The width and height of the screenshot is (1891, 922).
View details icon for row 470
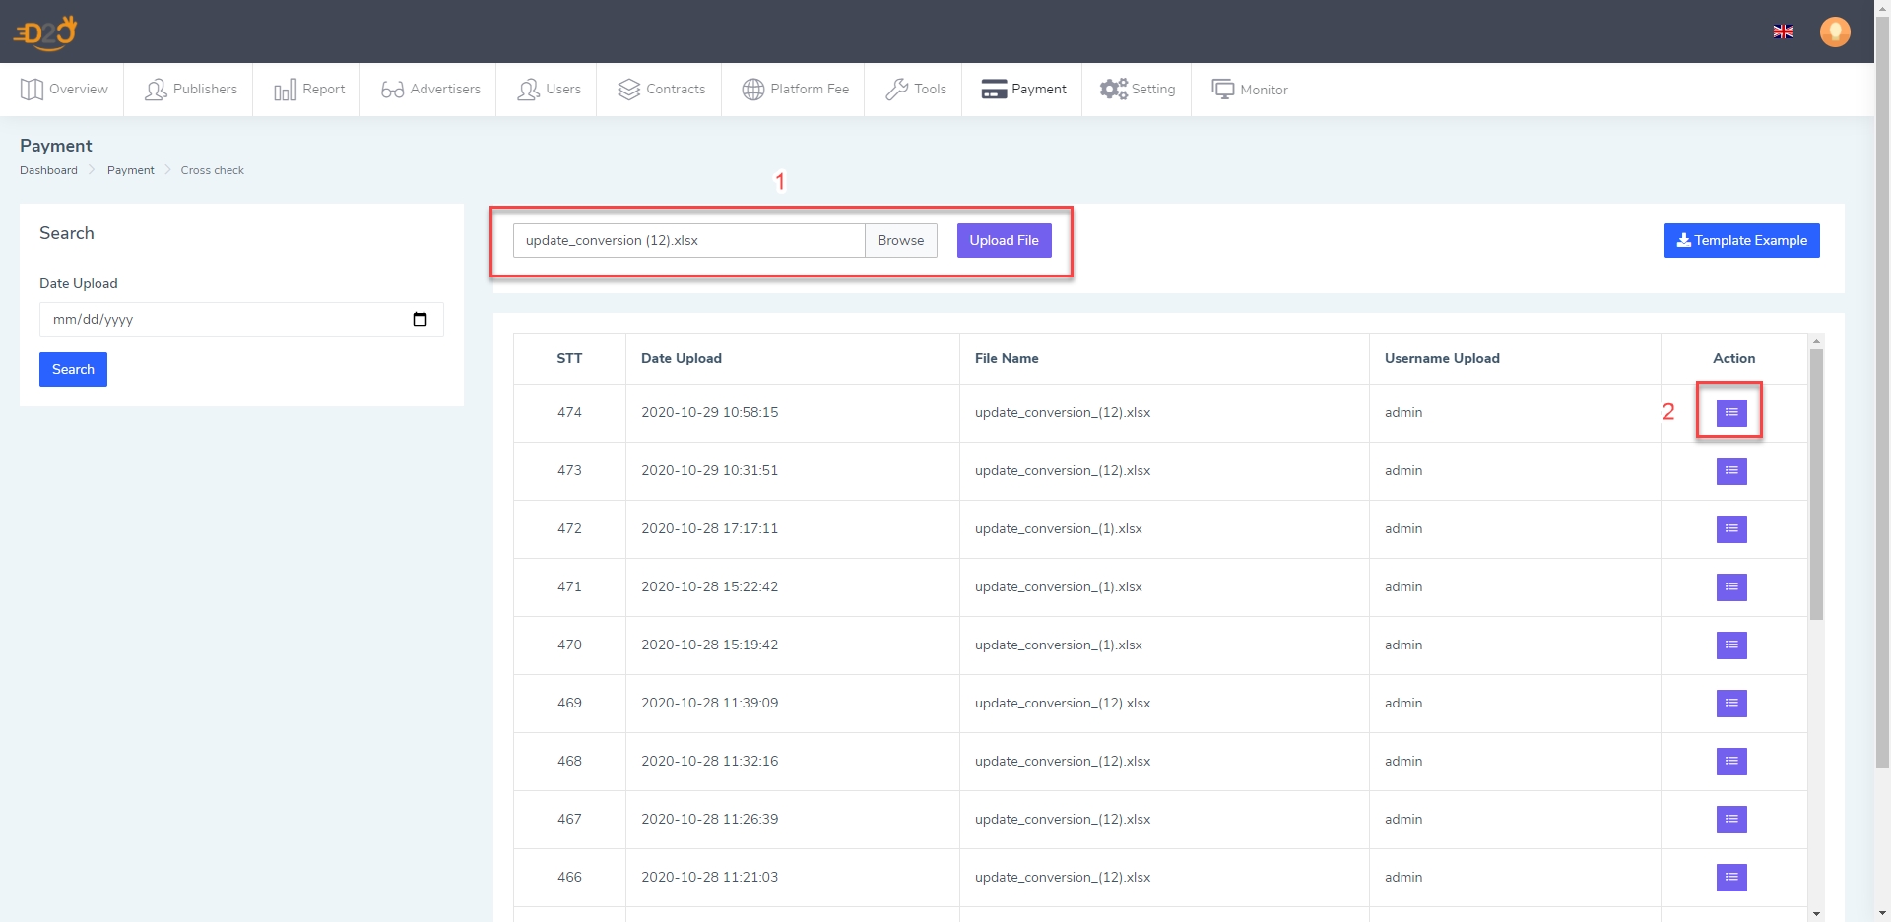[x=1730, y=645]
